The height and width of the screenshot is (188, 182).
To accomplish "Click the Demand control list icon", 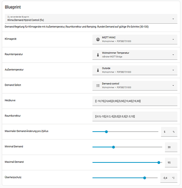I will pyautogui.click(x=98, y=86).
